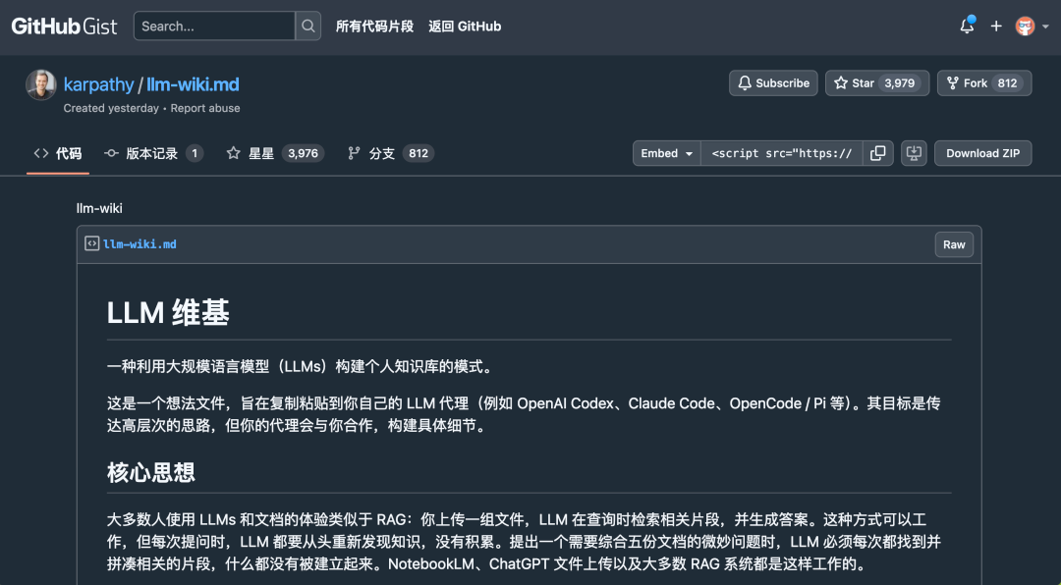Select the script src embed URL field
The height and width of the screenshot is (585, 1061).
coord(782,153)
